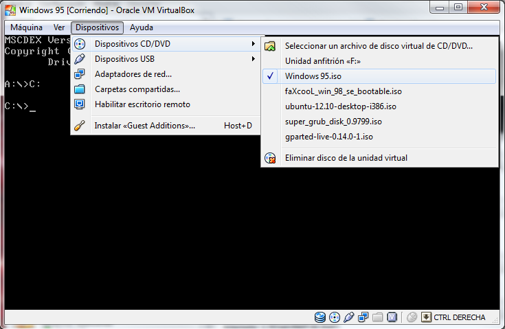Viewport: 505px width, 329px height.
Task: Click the network status bar icon
Action: (x=363, y=317)
